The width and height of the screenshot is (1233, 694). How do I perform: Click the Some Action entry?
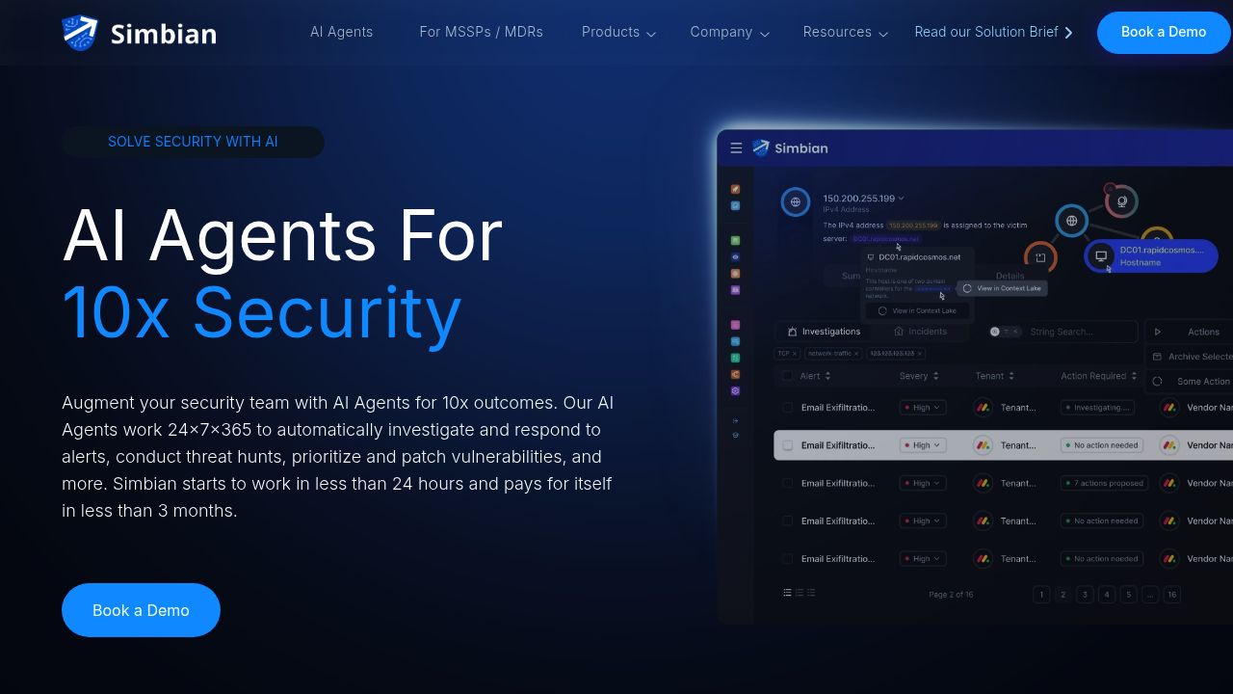pos(1191,381)
